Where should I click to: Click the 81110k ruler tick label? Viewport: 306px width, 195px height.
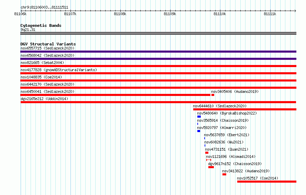point(220,14)
